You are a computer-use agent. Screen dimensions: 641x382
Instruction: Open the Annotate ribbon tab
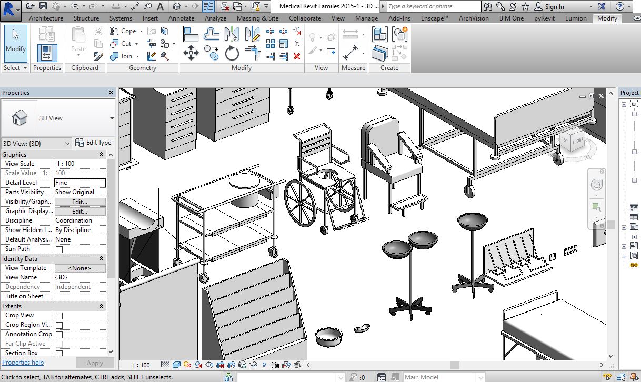coord(181,18)
